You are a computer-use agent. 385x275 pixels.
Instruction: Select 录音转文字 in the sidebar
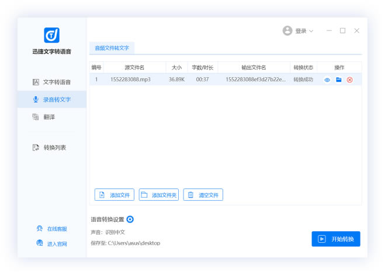pyautogui.click(x=51, y=99)
